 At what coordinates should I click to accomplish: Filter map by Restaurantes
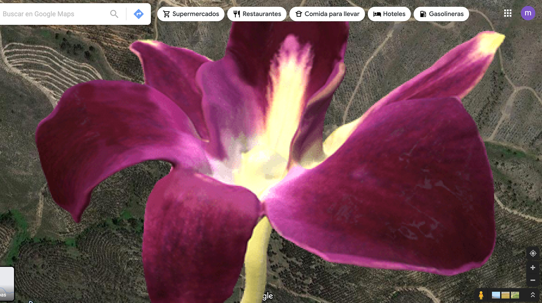[x=257, y=14]
